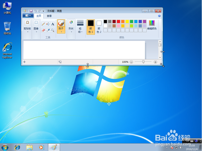202x151 pixels.
Task: Select the Eraser tool
Action: pyautogui.click(x=43, y=30)
